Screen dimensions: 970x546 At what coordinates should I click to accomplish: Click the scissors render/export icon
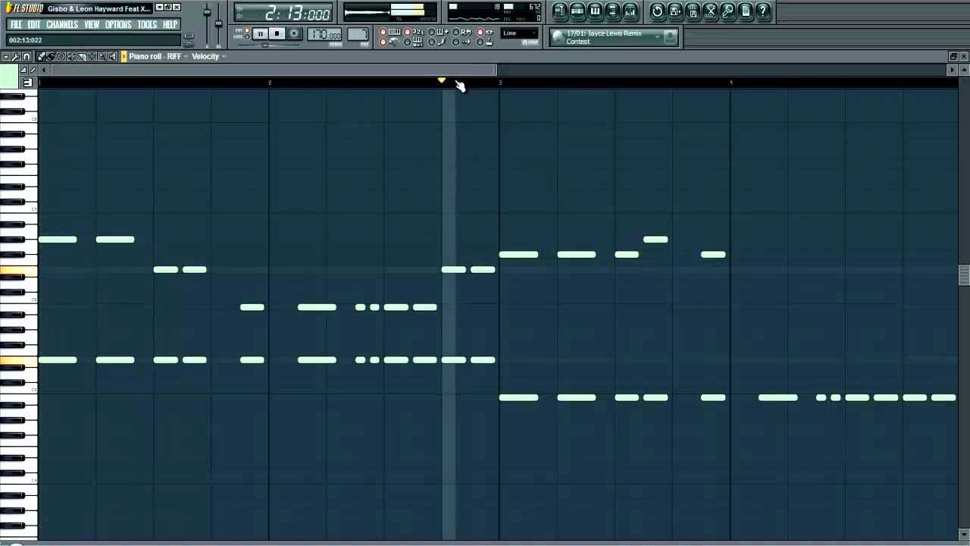[x=710, y=11]
